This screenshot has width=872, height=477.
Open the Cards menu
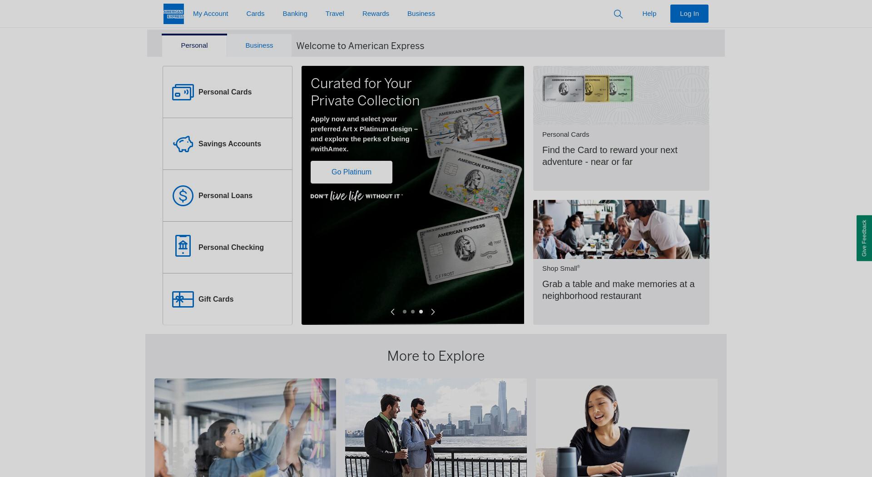point(255,14)
